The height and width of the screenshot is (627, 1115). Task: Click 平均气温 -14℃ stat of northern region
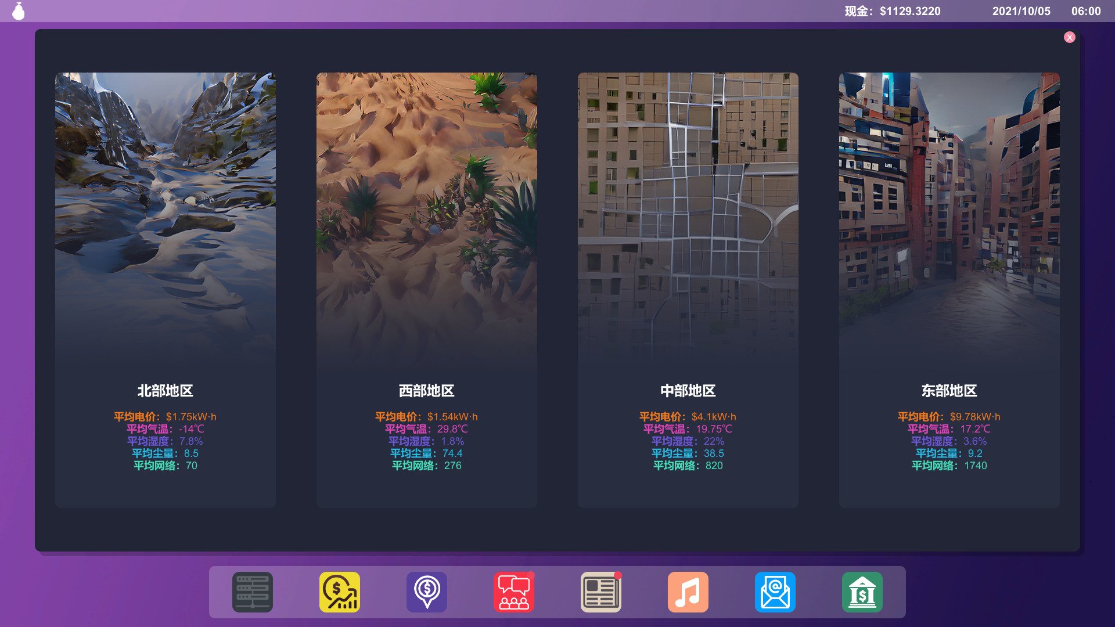click(165, 428)
